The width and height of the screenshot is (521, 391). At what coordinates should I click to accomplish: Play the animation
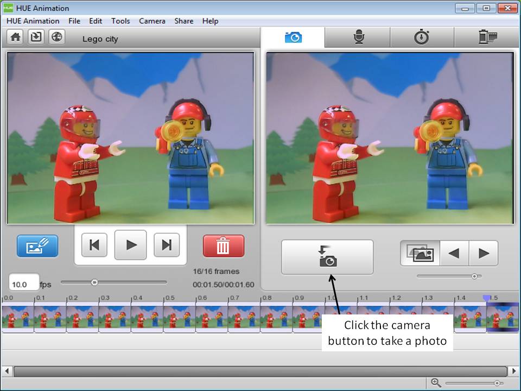[131, 245]
